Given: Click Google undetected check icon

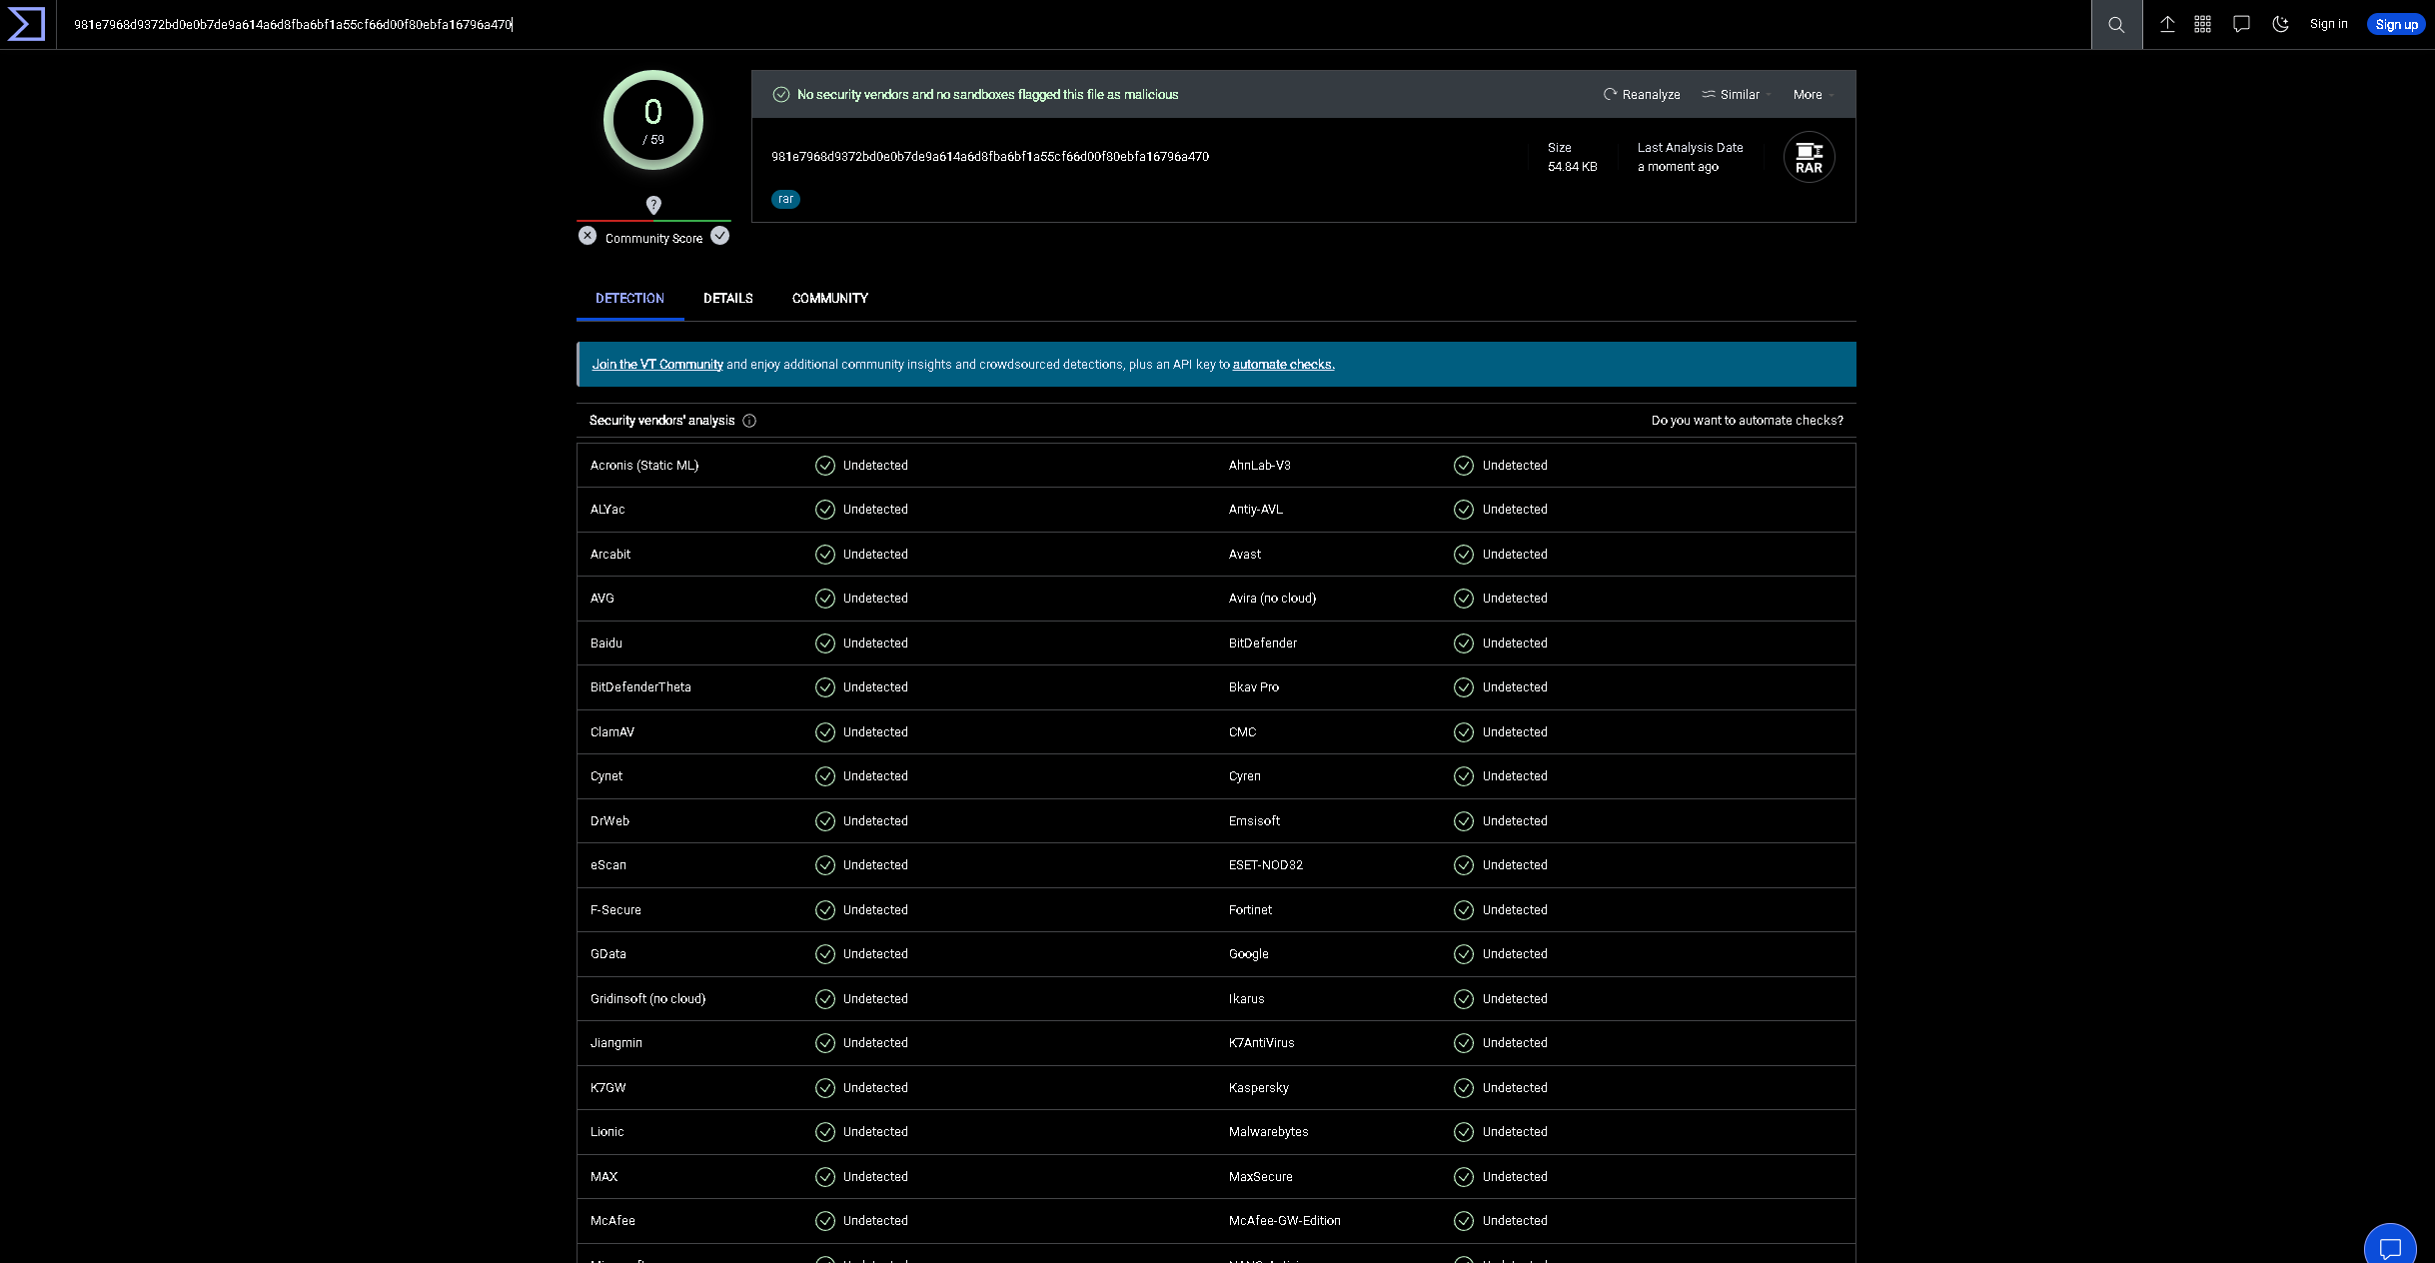Looking at the screenshot, I should point(1464,954).
